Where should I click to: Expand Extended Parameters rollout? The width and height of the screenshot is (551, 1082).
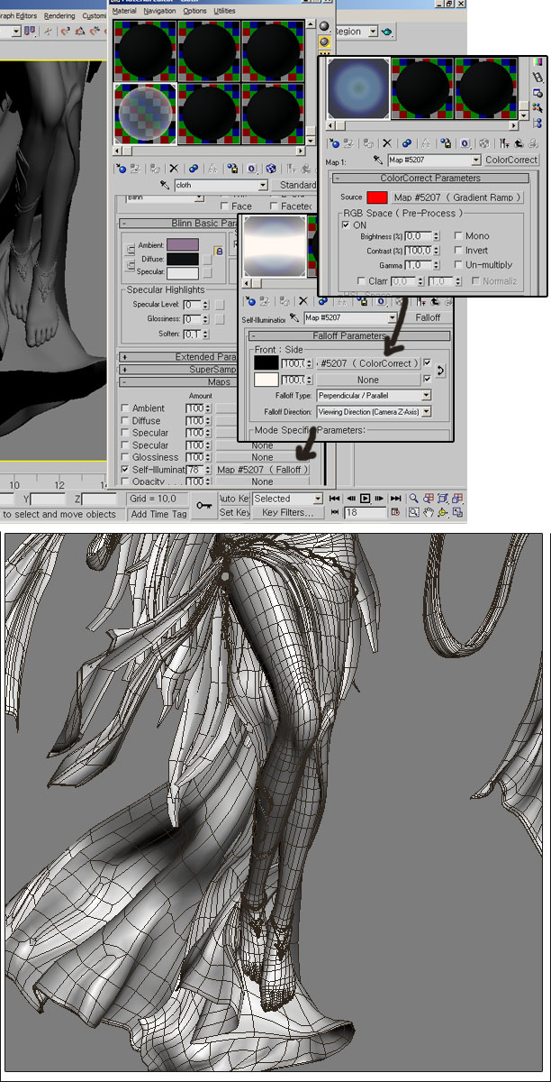tap(123, 357)
